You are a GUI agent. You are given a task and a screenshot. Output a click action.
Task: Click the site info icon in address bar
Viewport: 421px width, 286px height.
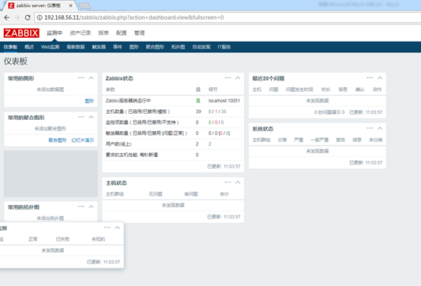pyautogui.click(x=40, y=17)
